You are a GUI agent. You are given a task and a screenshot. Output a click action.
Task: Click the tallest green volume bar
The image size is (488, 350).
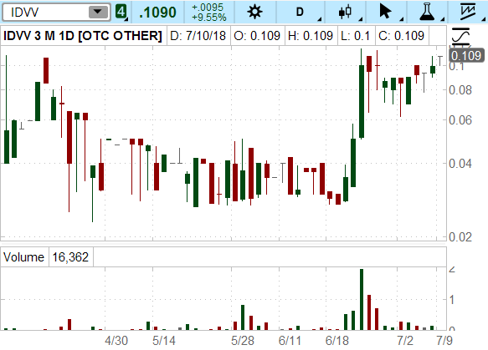(x=362, y=299)
